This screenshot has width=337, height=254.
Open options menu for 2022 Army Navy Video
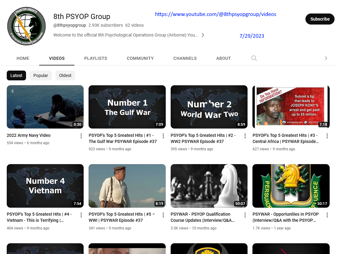tap(81, 136)
